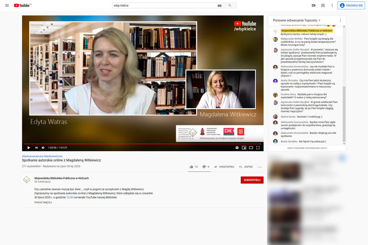This screenshot has height=245, width=368.
Task: Mute the video volume
Action: [x=43, y=148]
